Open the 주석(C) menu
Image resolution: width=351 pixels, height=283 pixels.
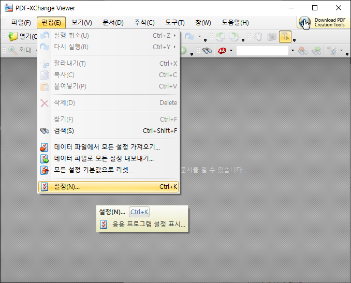pyautogui.click(x=144, y=23)
